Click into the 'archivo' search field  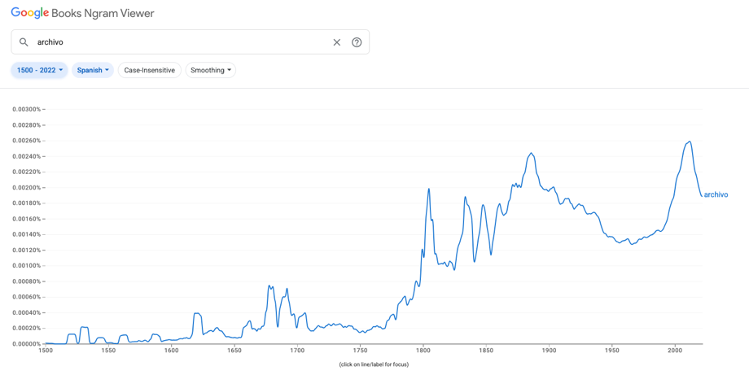pos(179,42)
